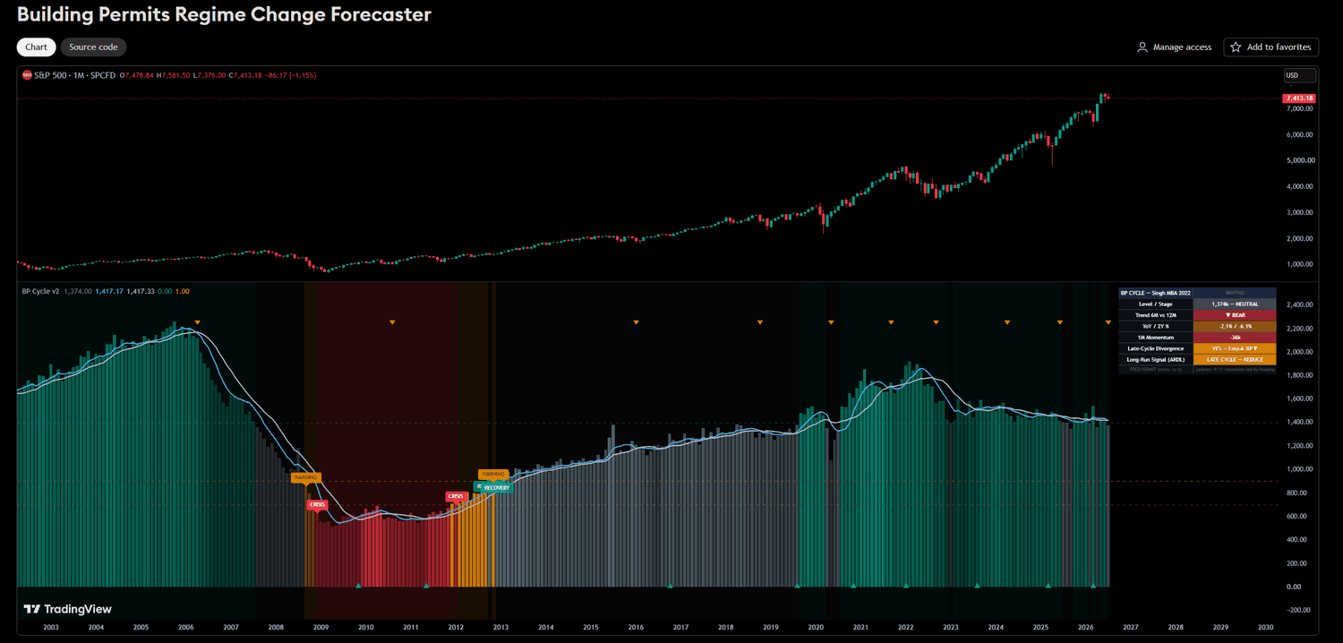Click the star icon in Add to favorites

click(1236, 47)
